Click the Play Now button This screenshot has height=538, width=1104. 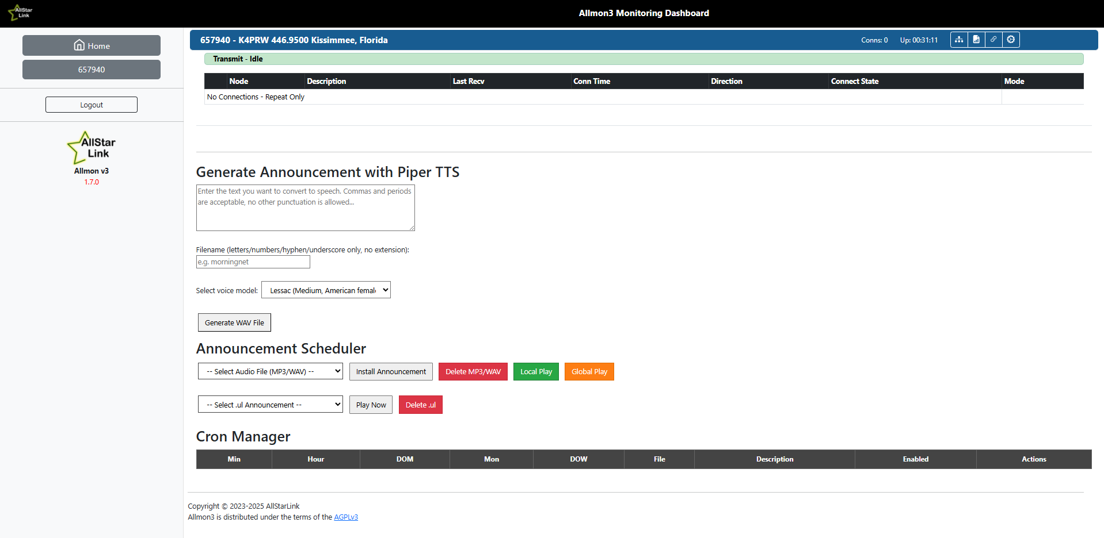pyautogui.click(x=371, y=405)
